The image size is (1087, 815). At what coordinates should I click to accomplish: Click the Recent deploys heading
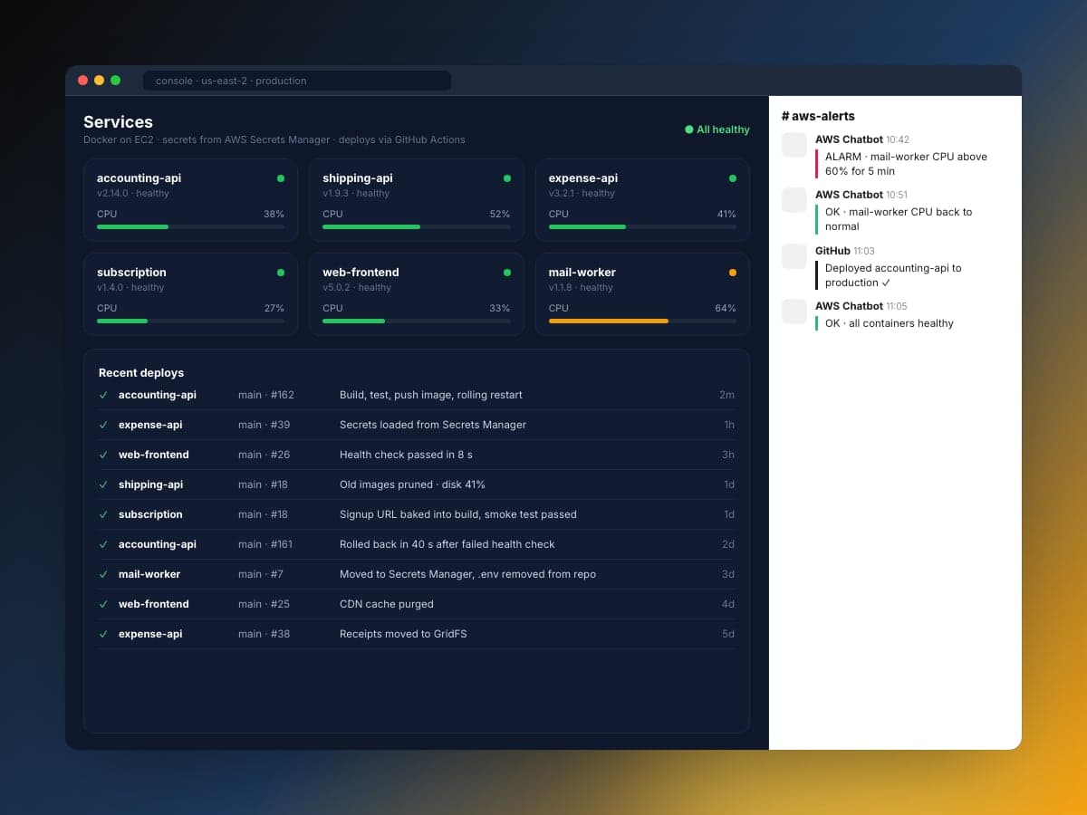click(141, 373)
